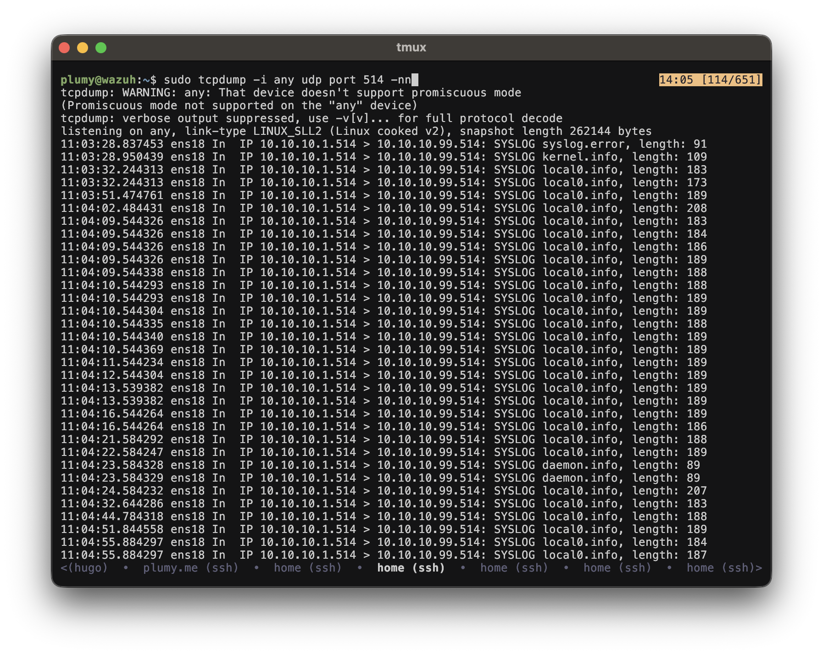Click the active bold home (ssh) tab
The height and width of the screenshot is (655, 823).
pos(411,568)
